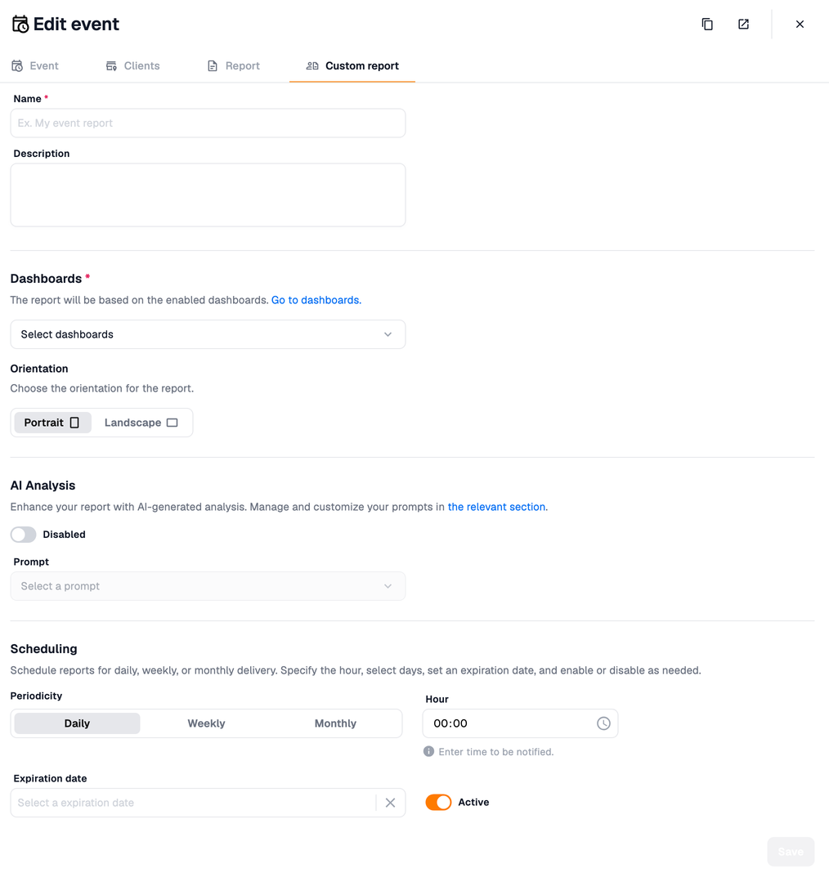Click the Edit event calendar icon
829x873 pixels.
coord(20,25)
